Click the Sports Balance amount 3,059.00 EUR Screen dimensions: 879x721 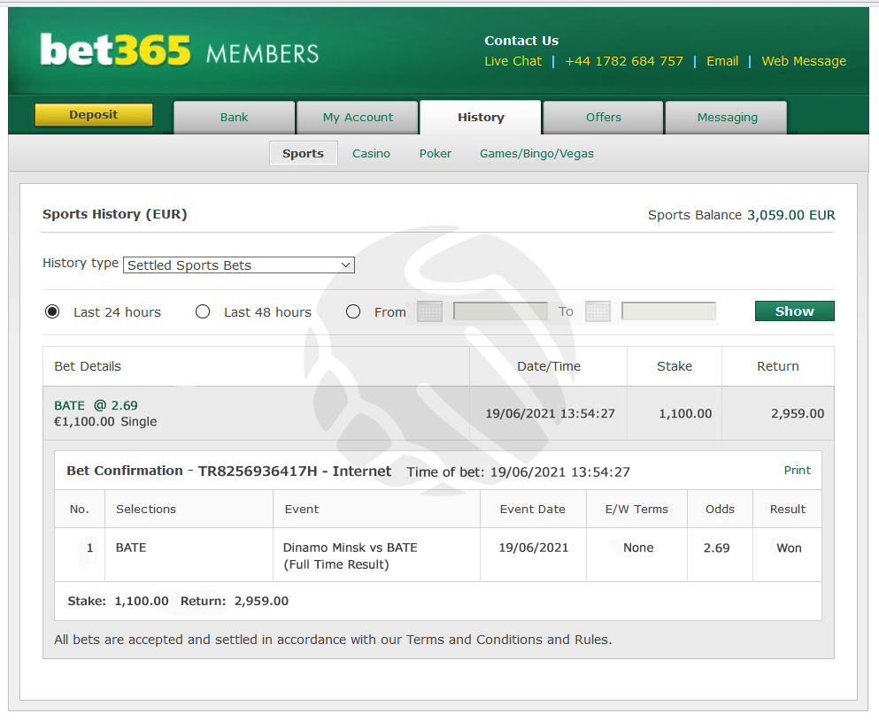point(791,215)
